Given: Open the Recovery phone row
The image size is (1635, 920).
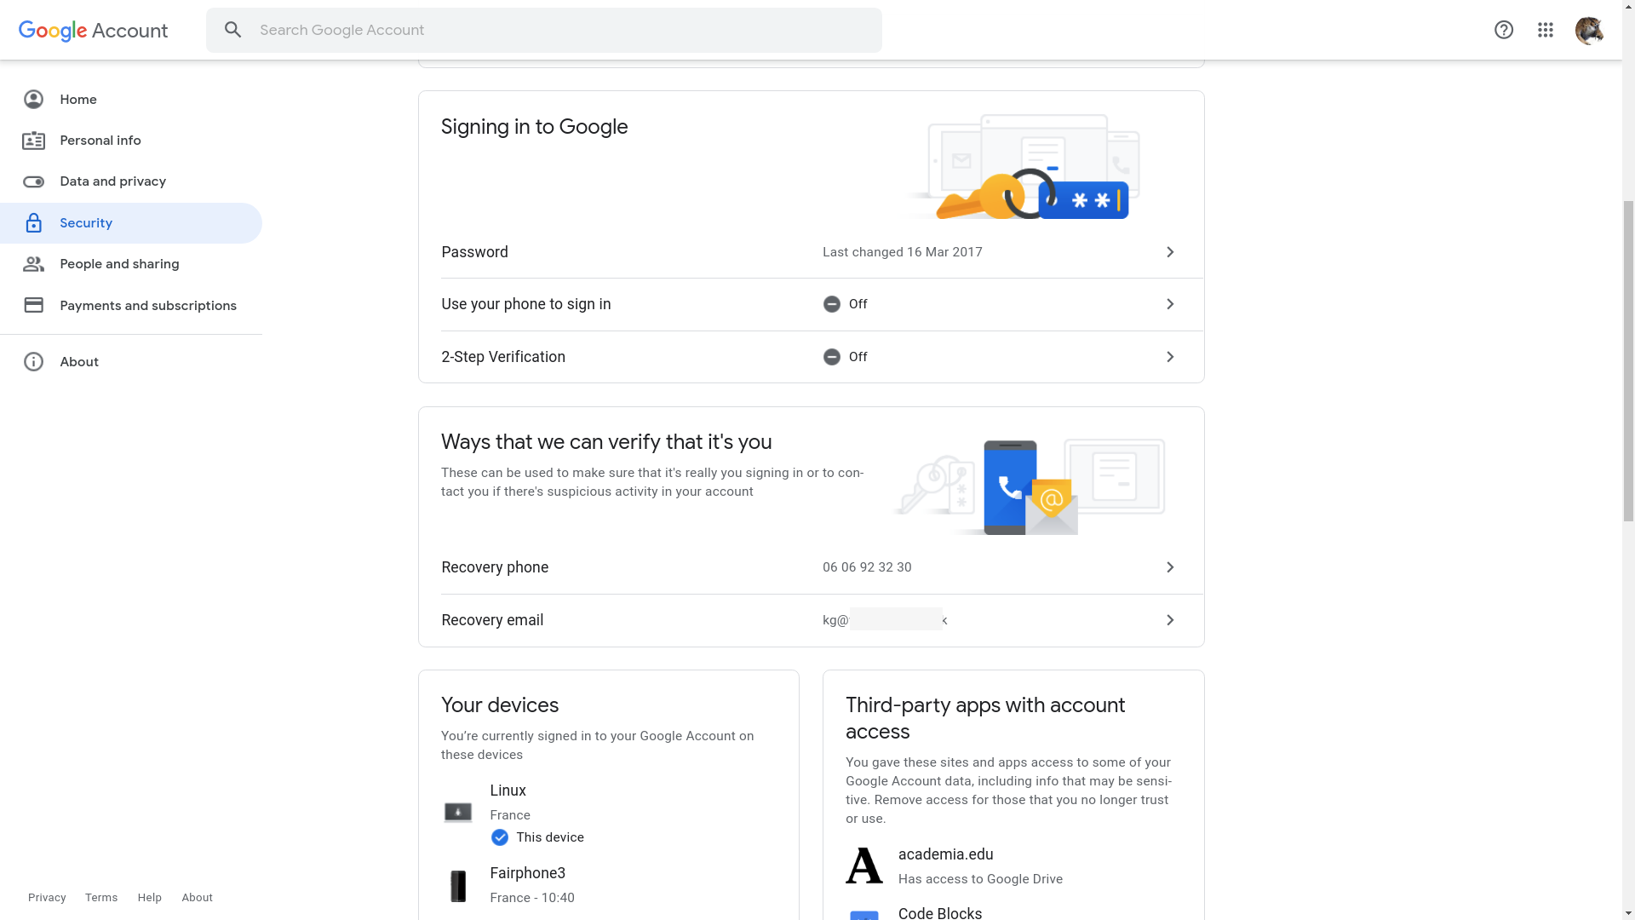Looking at the screenshot, I should click(812, 567).
